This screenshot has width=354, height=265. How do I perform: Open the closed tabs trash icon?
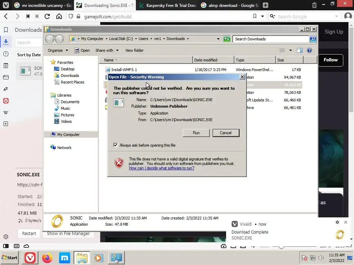point(314,5)
